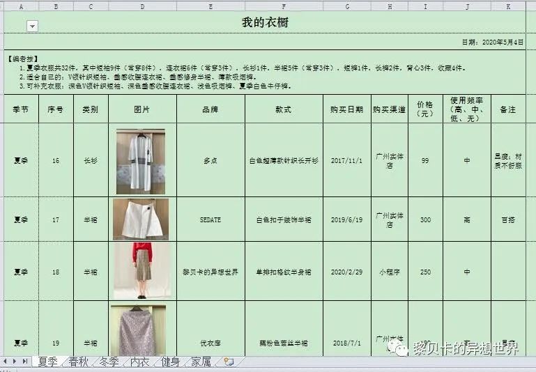The height and width of the screenshot is (372, 536).
Task: Click the plaid skirt photo in row 18
Action: 142,270
